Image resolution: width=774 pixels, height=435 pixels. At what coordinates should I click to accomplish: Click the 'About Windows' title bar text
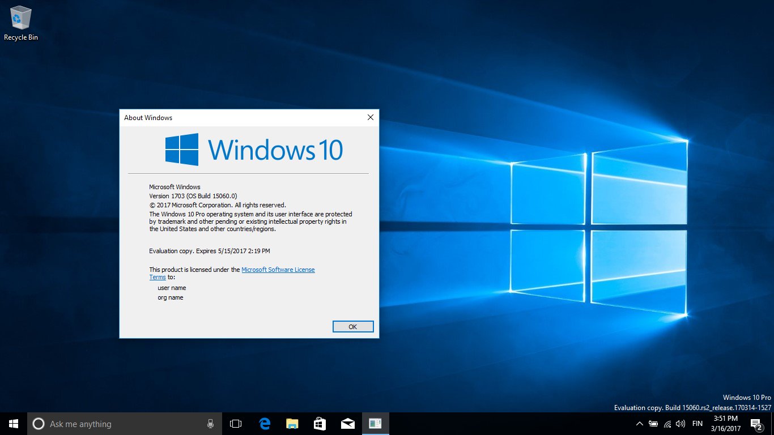148,118
